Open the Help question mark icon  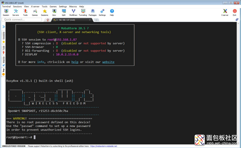coord(112,12)
